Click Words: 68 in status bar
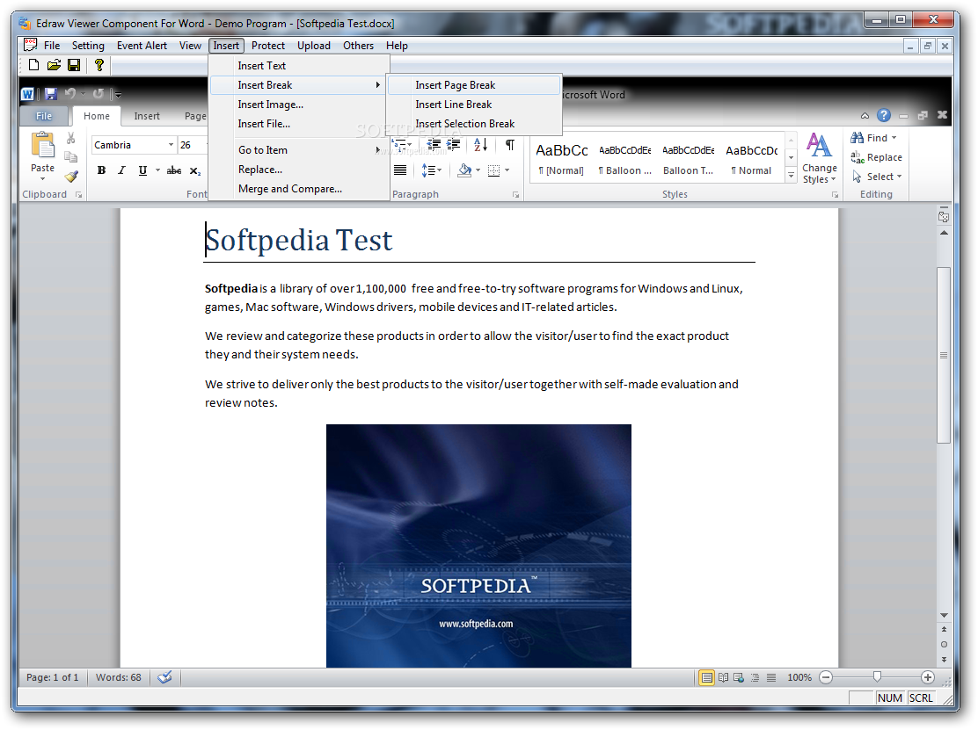This screenshot has width=978, height=730. 119,677
